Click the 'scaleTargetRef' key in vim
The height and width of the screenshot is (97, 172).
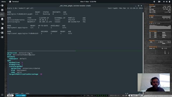point(16,67)
